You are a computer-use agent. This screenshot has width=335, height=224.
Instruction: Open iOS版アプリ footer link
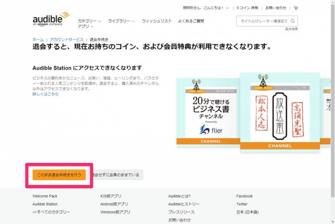click(111, 196)
